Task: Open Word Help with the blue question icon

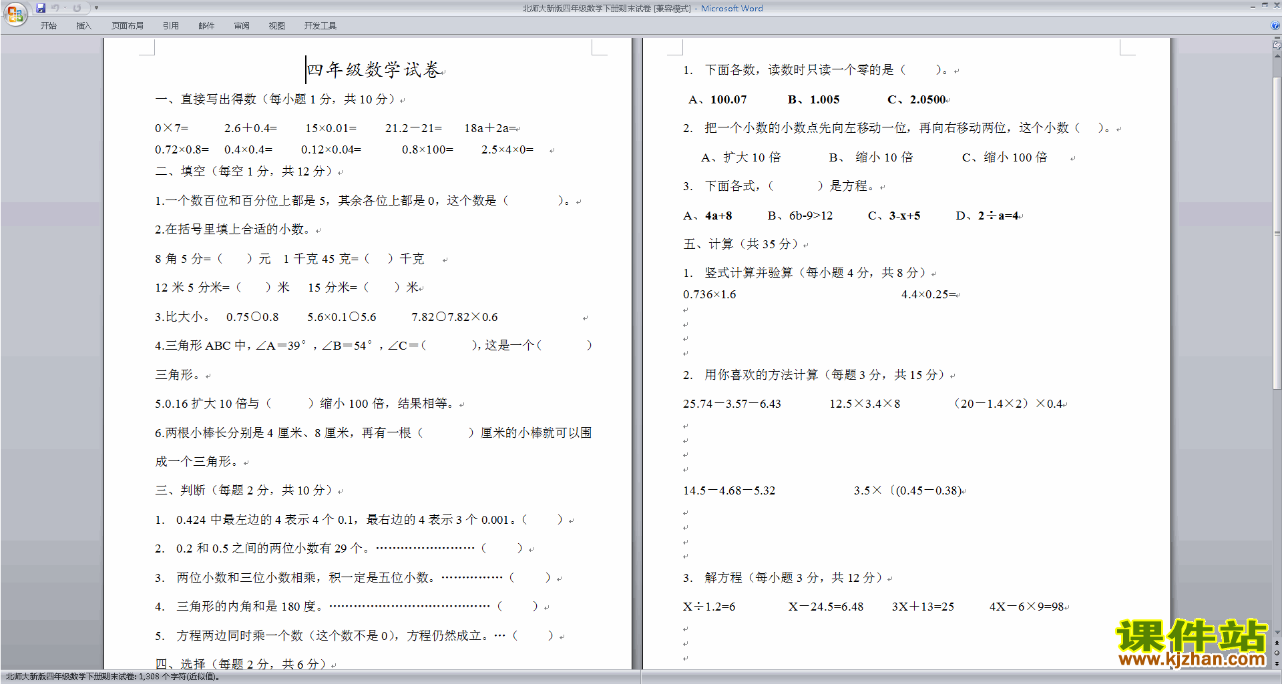Action: coord(1275,25)
